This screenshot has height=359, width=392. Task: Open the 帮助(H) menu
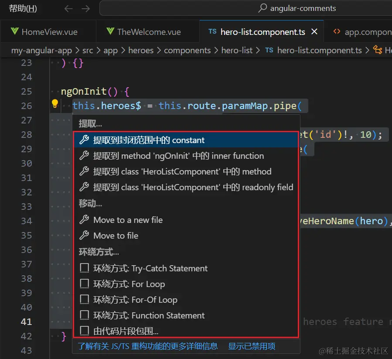pyautogui.click(x=23, y=8)
